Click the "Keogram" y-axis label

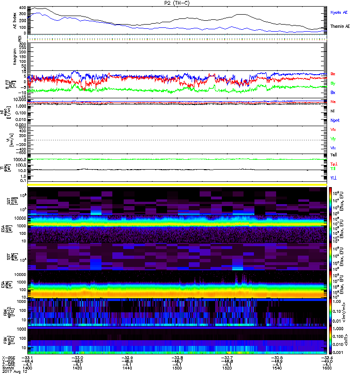pos(15,56)
